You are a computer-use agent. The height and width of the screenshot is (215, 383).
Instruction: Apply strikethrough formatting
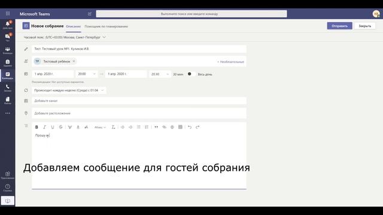[60, 127]
